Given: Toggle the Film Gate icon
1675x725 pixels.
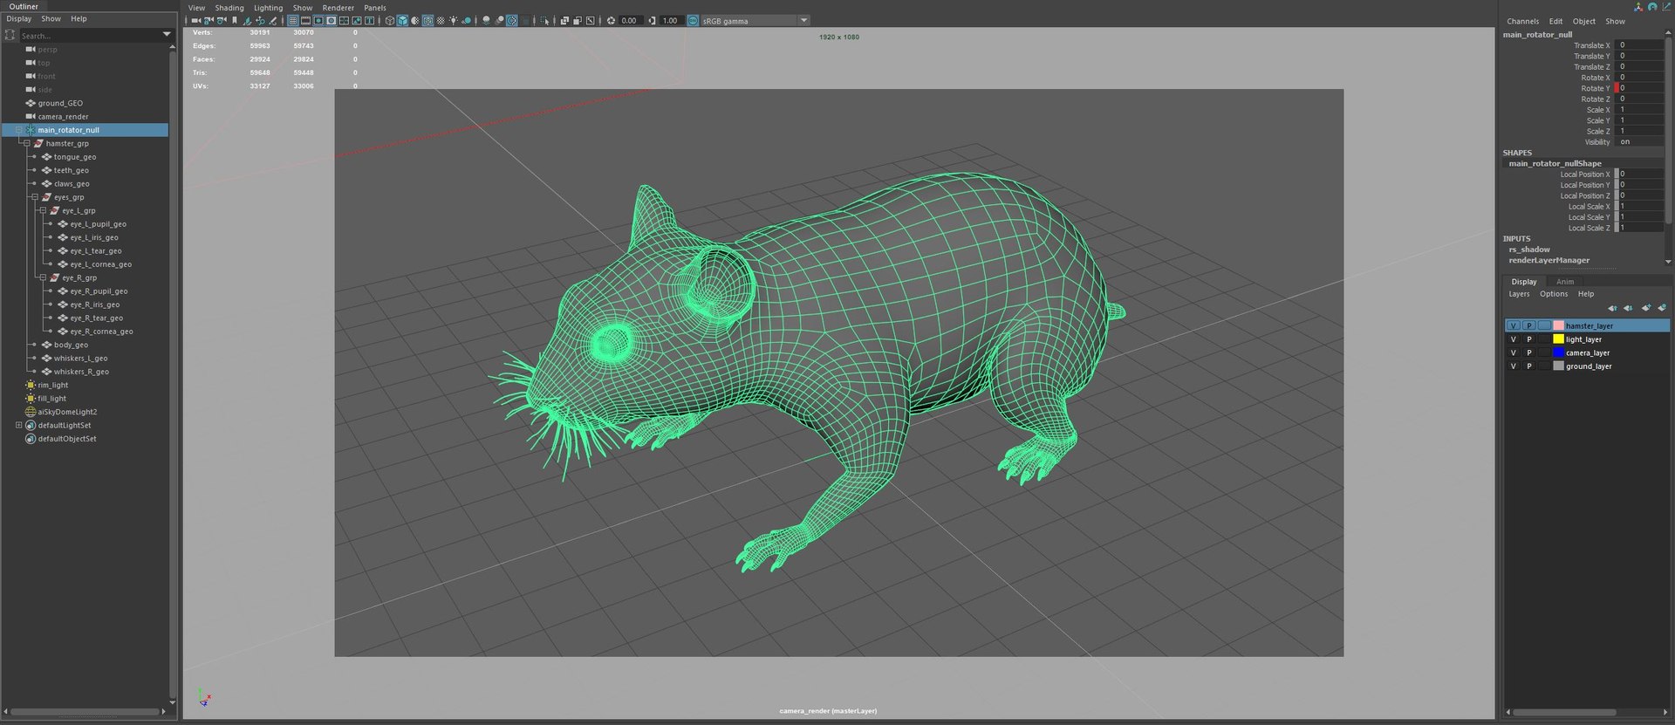Looking at the screenshot, I should click(305, 20).
